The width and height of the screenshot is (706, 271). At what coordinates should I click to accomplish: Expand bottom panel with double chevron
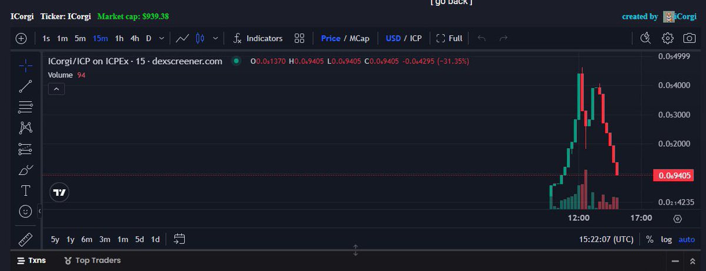click(x=692, y=261)
